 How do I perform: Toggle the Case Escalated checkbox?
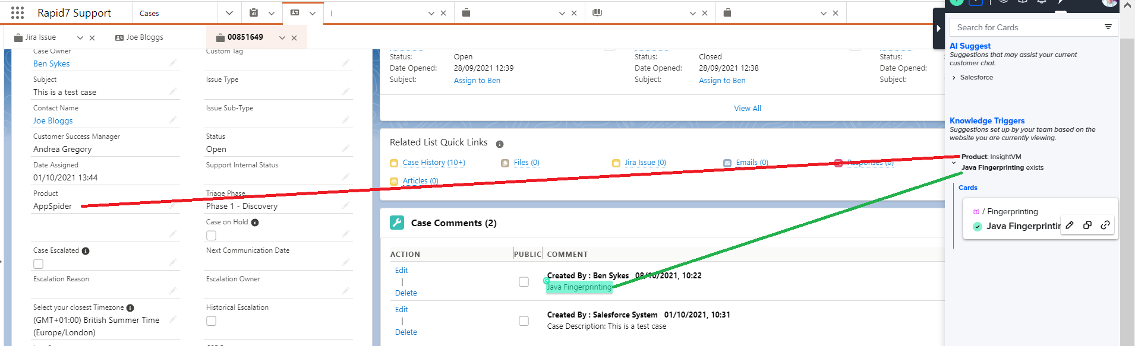pos(38,264)
